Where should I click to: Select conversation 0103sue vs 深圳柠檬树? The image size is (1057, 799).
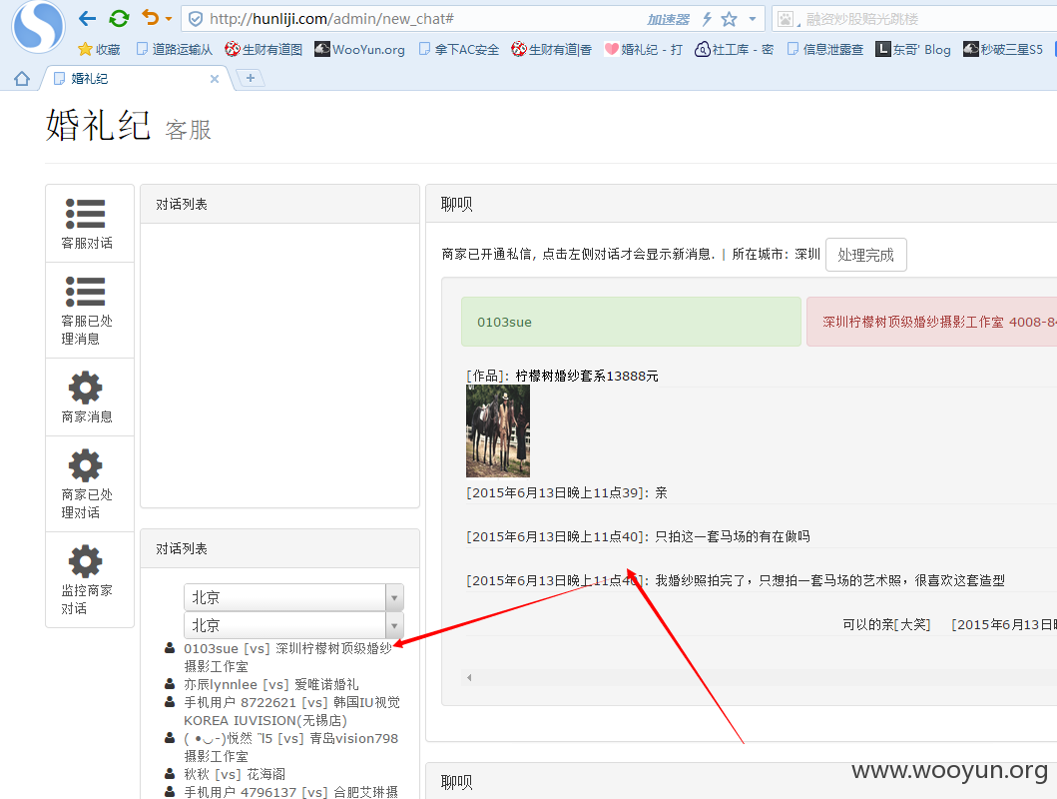coord(287,657)
